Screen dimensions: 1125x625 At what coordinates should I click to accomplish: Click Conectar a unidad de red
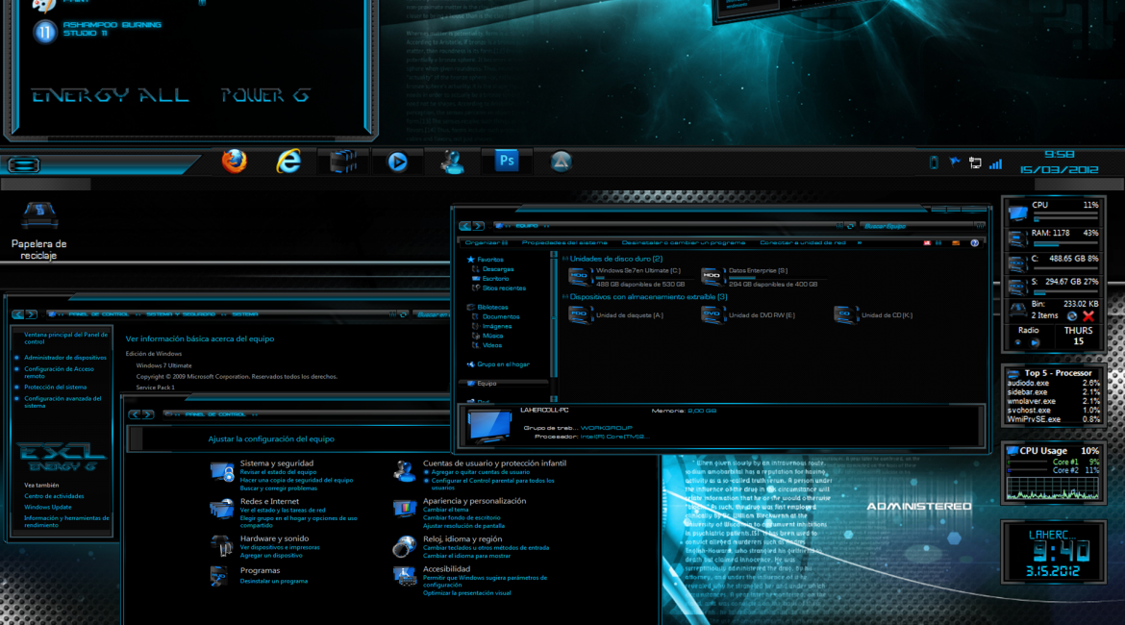click(802, 242)
